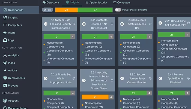
Task: Click the Insights shield icon in sidebar
Action: coord(5,17)
